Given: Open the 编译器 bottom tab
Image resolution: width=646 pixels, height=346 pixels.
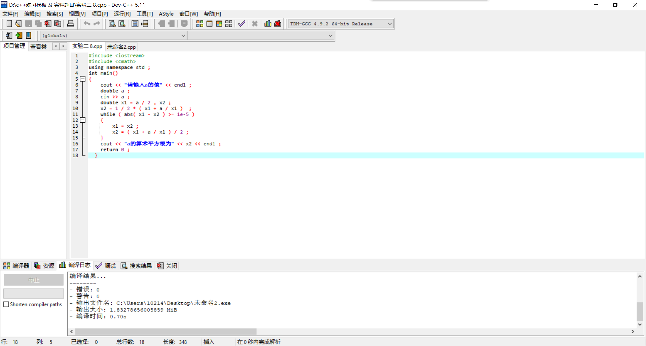Looking at the screenshot, I should click(16, 266).
